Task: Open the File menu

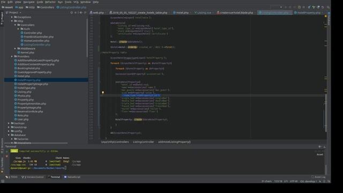Action: pos(3,2)
